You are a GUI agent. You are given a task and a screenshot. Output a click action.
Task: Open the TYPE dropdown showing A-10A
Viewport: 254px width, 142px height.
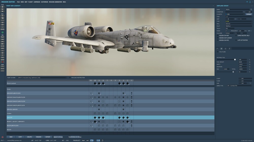239,21
